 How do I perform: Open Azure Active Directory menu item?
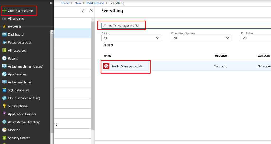[x=24, y=122]
